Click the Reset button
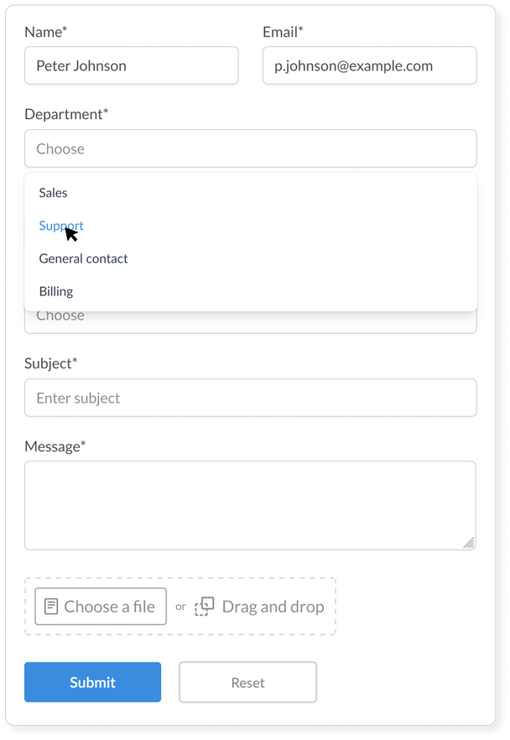Screen dimensions: 510x740 [x=247, y=682]
